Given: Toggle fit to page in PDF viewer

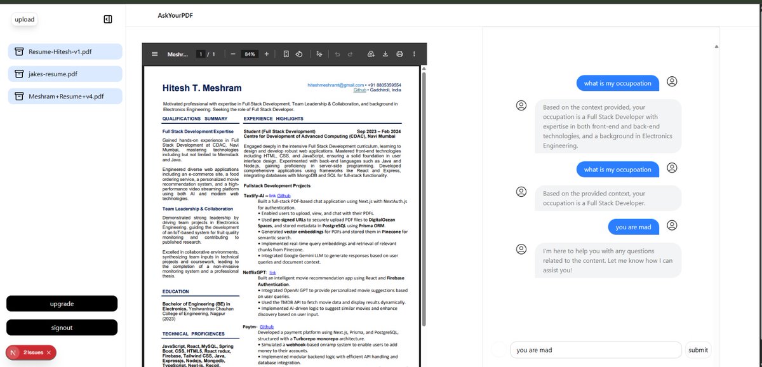Looking at the screenshot, I should pos(286,54).
